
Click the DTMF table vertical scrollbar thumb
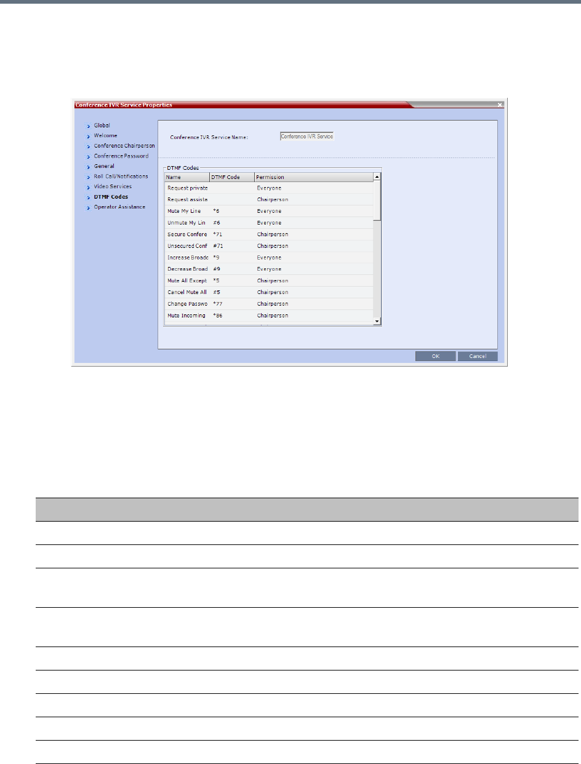(377, 201)
